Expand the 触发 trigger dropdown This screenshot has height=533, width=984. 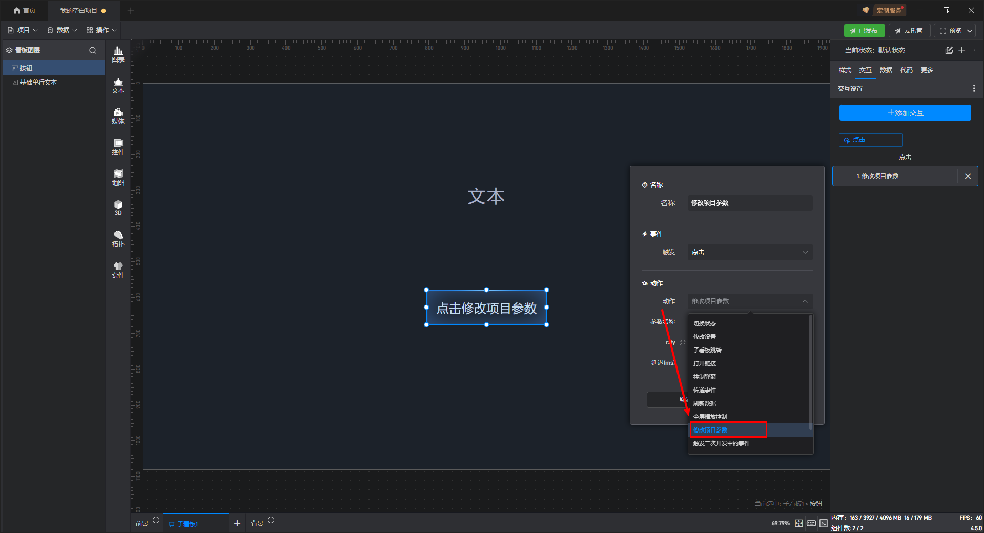[x=749, y=252]
